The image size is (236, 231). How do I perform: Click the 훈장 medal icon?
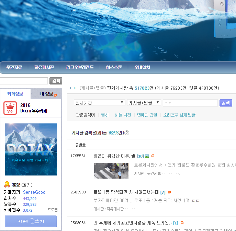click(x=7, y=184)
